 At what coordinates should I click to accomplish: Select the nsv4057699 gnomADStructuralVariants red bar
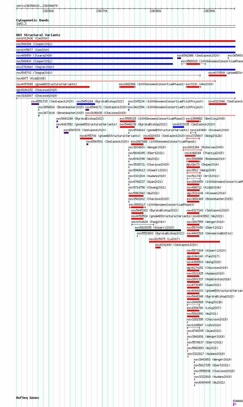click(53, 87)
